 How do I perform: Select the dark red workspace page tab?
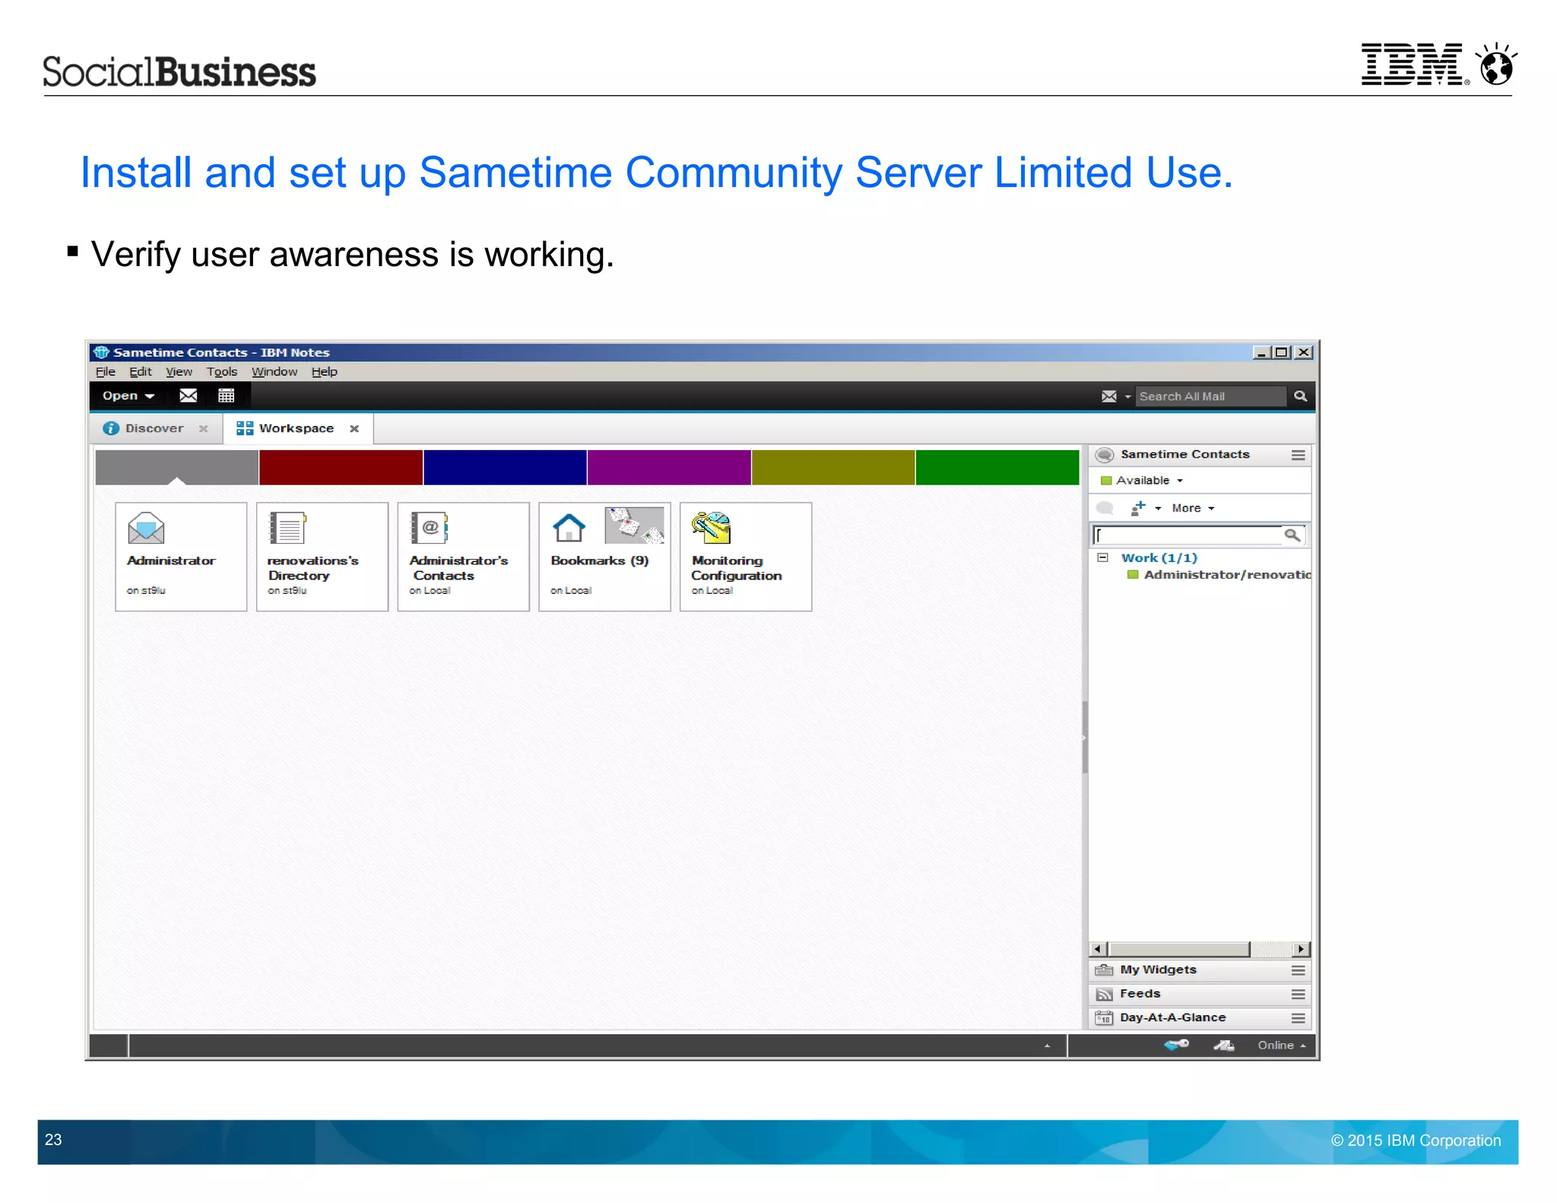[x=341, y=467]
